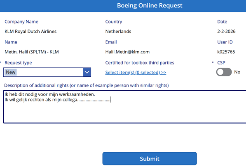Click KLM Royal Dutch Airlines company value
246x167 pixels.
(30, 32)
